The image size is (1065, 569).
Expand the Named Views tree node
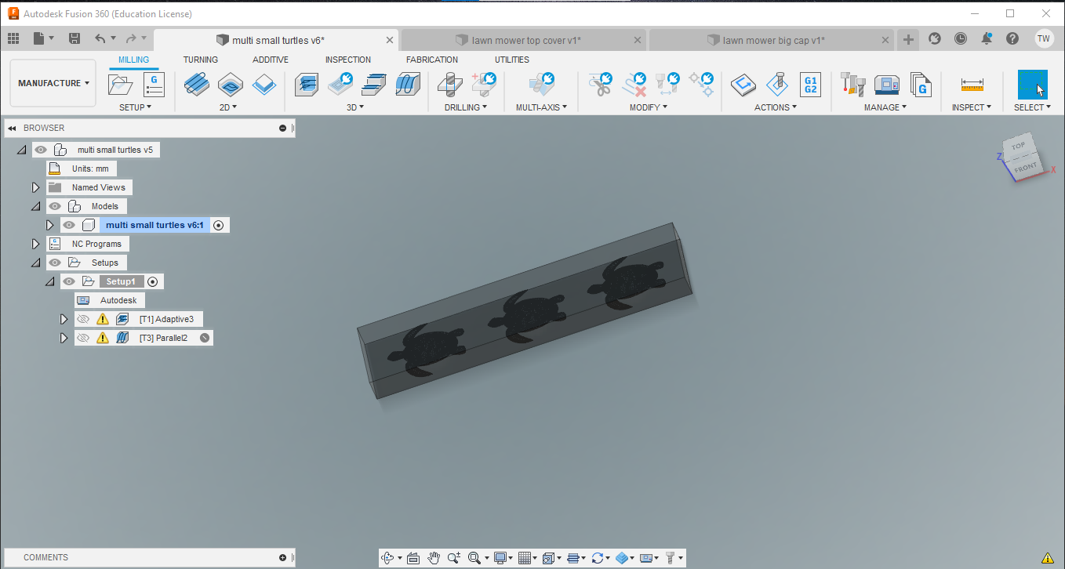click(x=35, y=187)
